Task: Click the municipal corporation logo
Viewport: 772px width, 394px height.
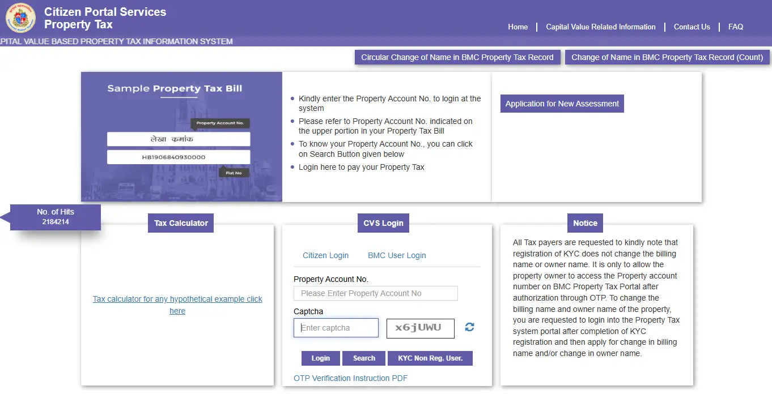Action: click(20, 18)
